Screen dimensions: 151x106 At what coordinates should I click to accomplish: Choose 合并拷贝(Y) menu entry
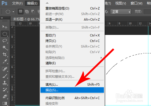click(72, 47)
